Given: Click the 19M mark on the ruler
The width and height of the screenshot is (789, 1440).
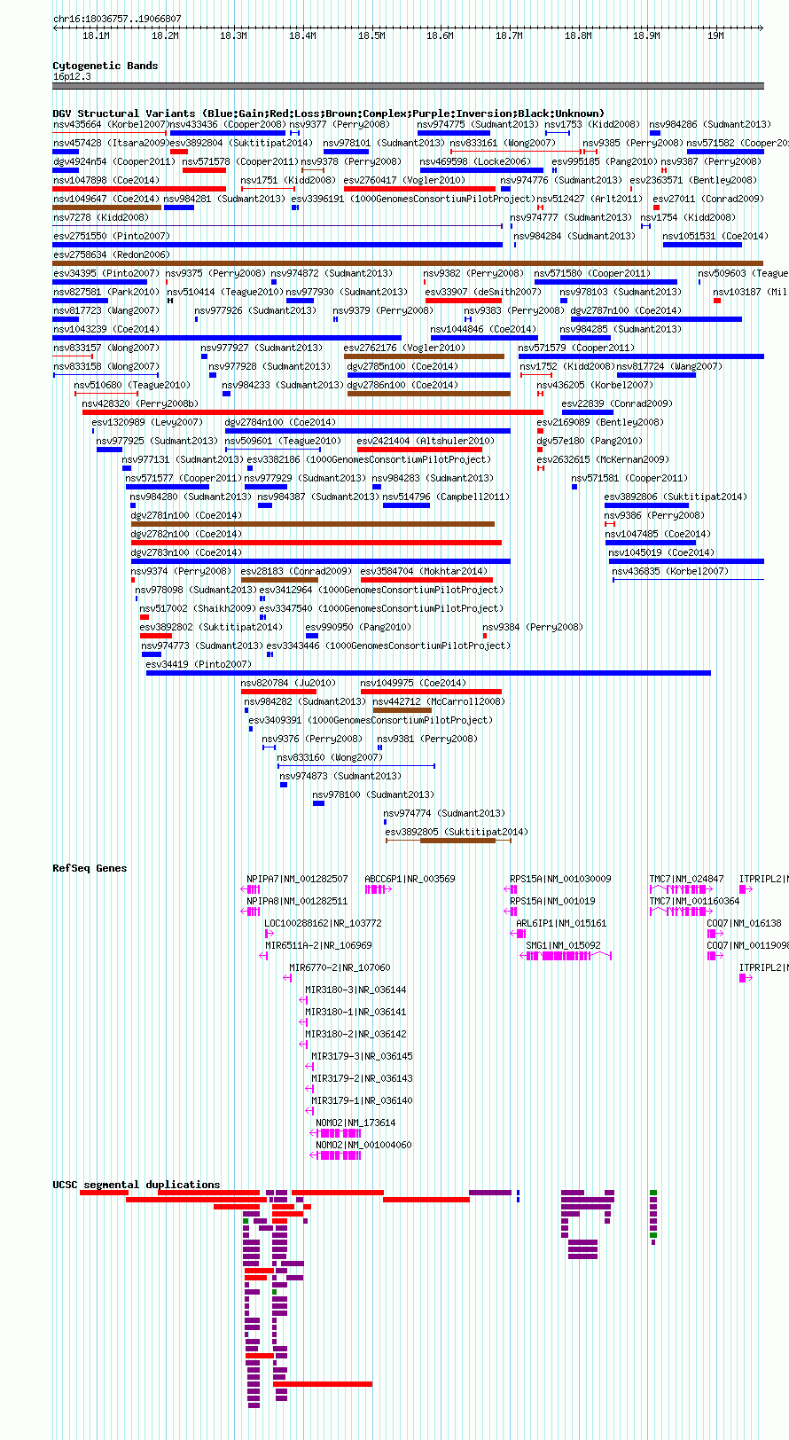Looking at the screenshot, I should coord(715,35).
